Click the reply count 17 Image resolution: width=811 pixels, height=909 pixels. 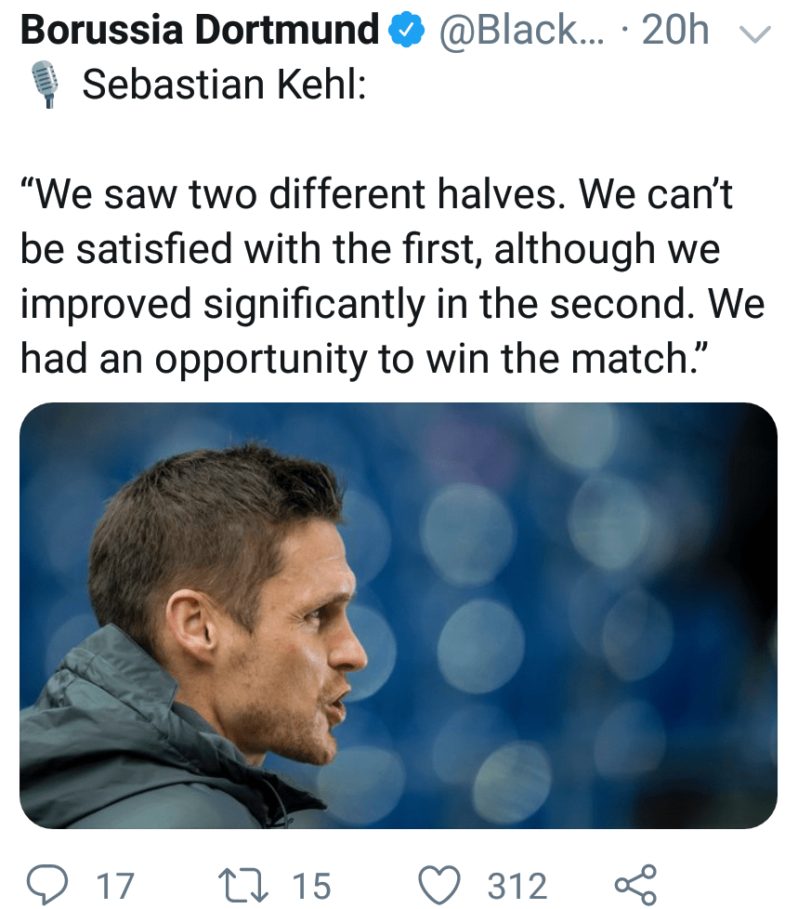(x=116, y=885)
